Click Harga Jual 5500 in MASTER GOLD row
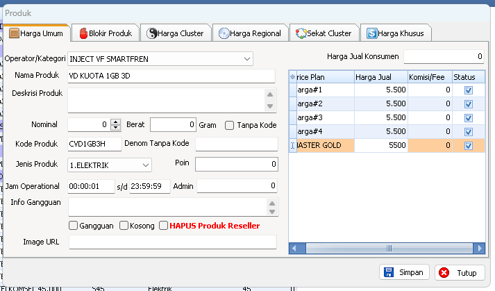The image size is (495, 291). (381, 146)
